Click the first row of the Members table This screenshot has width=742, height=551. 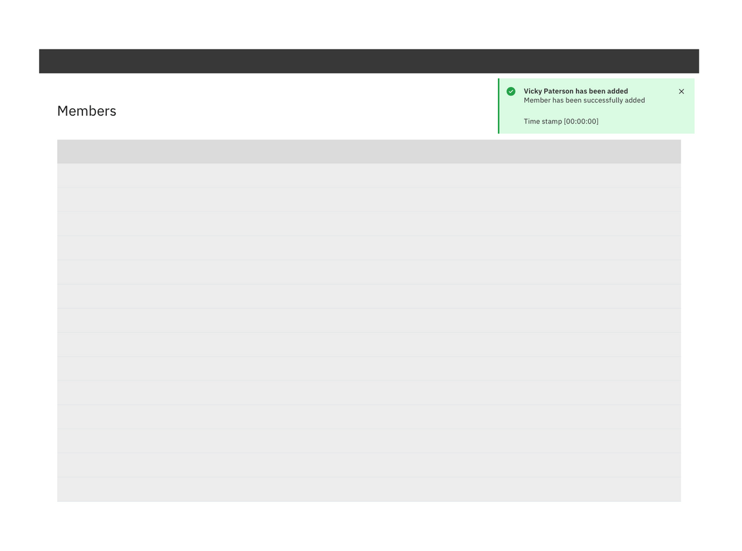(369, 176)
